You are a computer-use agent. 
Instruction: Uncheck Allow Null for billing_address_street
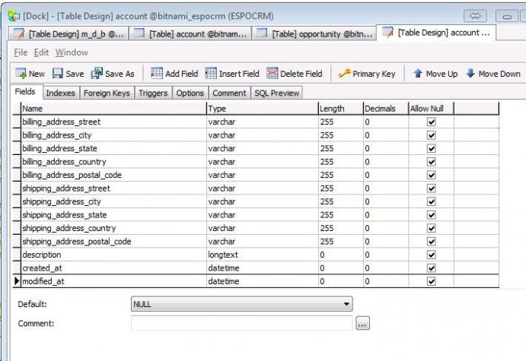click(432, 122)
